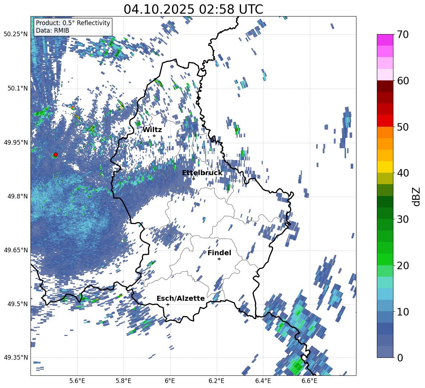Click the 6.4°E longitude label
Viewport: 425px width, 388px height.
coord(263,381)
